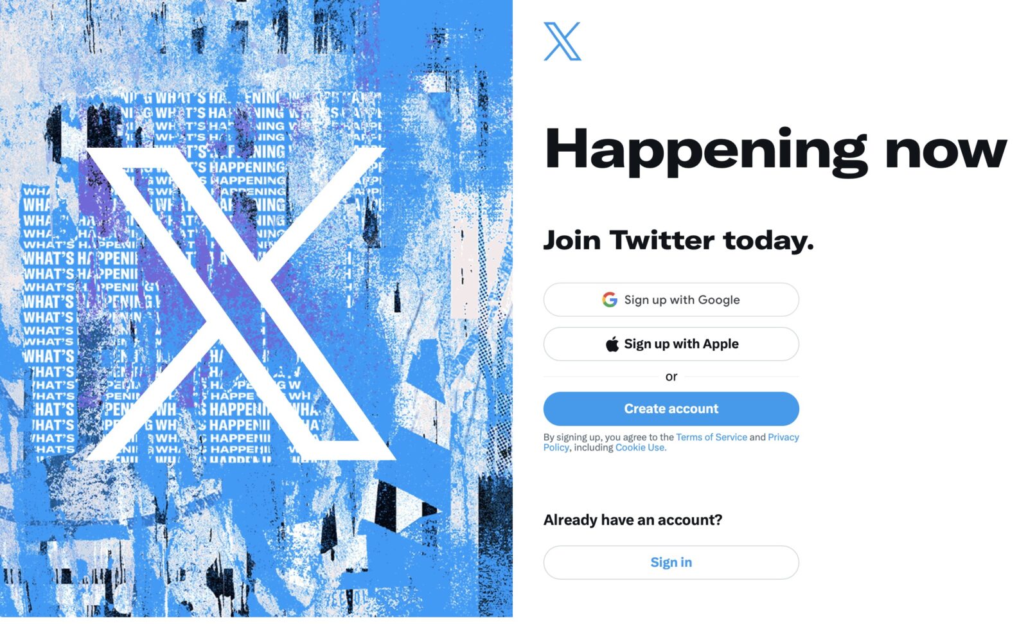Viewport: 1028px width, 624px height.
Task: Open the Terms of Service link
Action: [711, 437]
